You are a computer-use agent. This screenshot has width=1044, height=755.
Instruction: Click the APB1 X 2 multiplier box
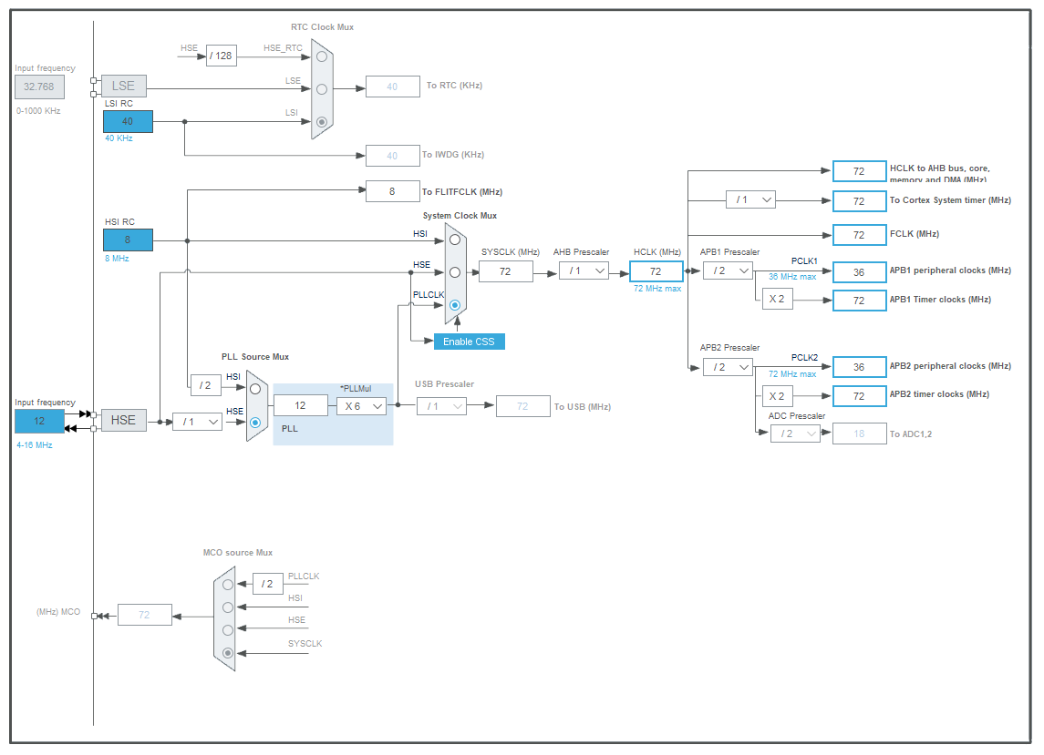pos(777,299)
